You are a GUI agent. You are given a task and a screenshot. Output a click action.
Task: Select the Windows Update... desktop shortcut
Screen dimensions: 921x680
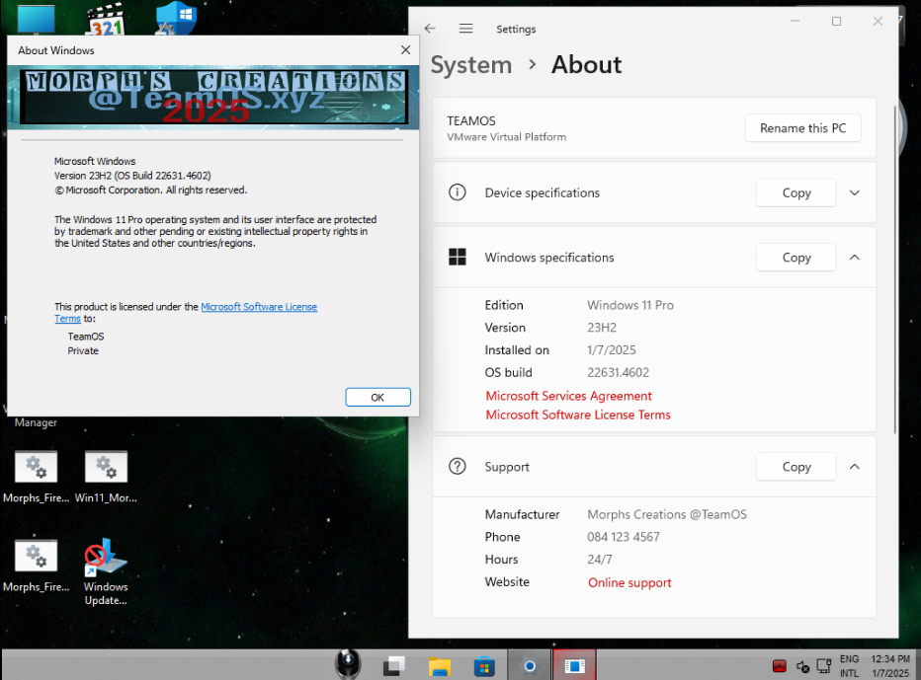(x=106, y=572)
